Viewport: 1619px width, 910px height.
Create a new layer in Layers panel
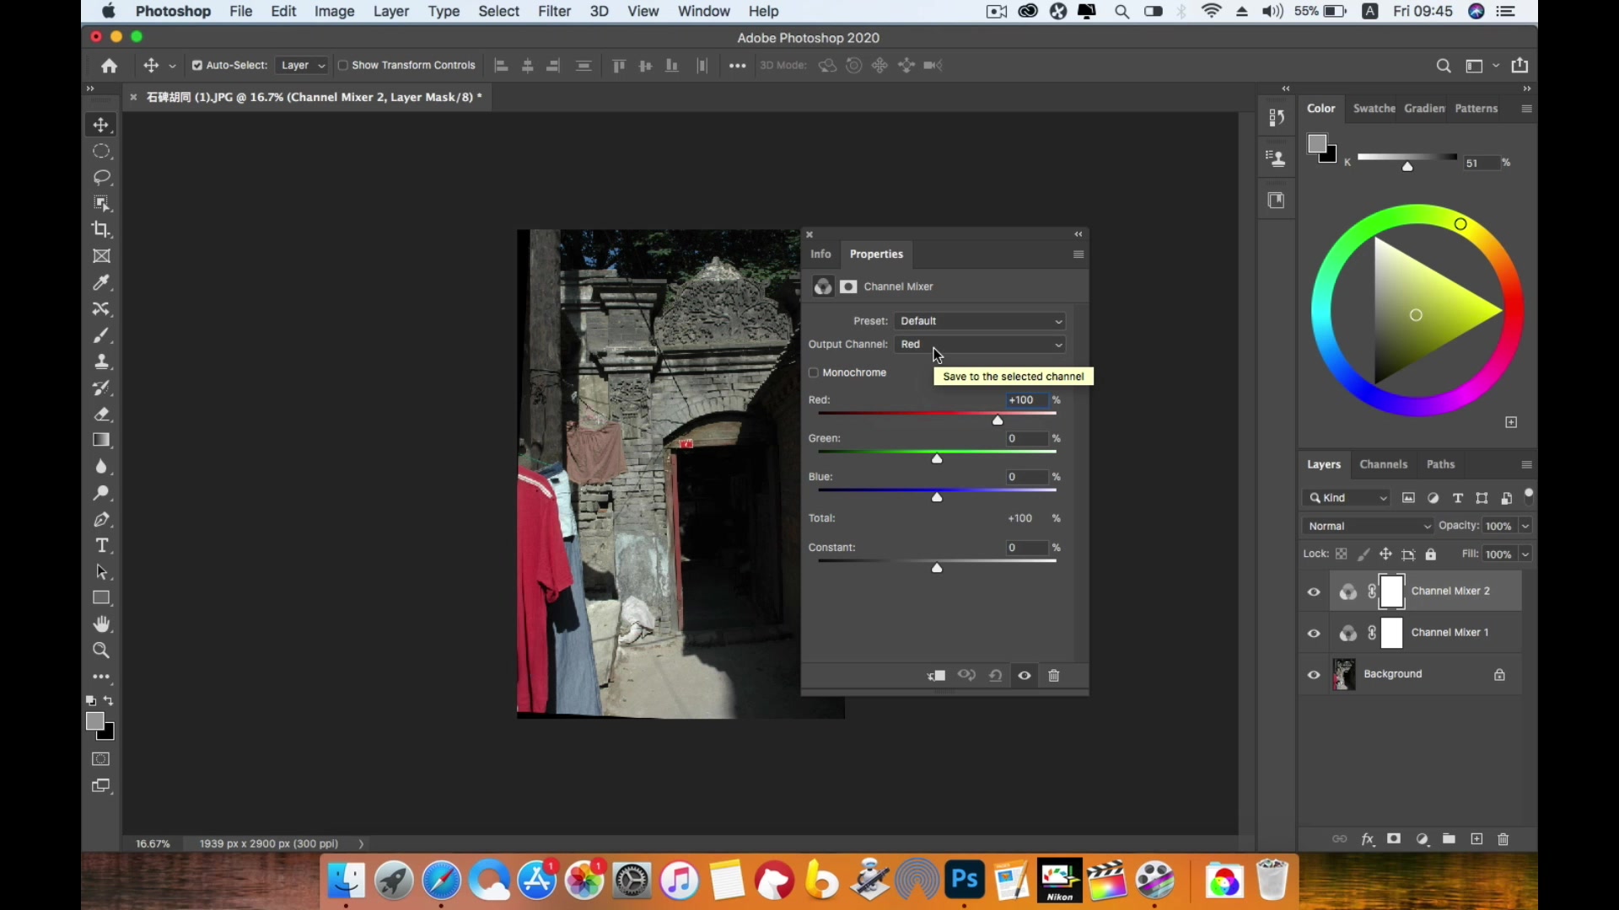tap(1476, 839)
